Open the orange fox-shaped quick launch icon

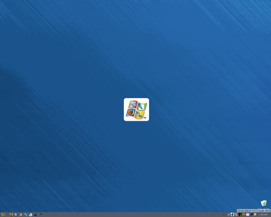click(11, 215)
